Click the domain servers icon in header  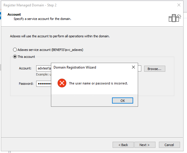coord(175,18)
